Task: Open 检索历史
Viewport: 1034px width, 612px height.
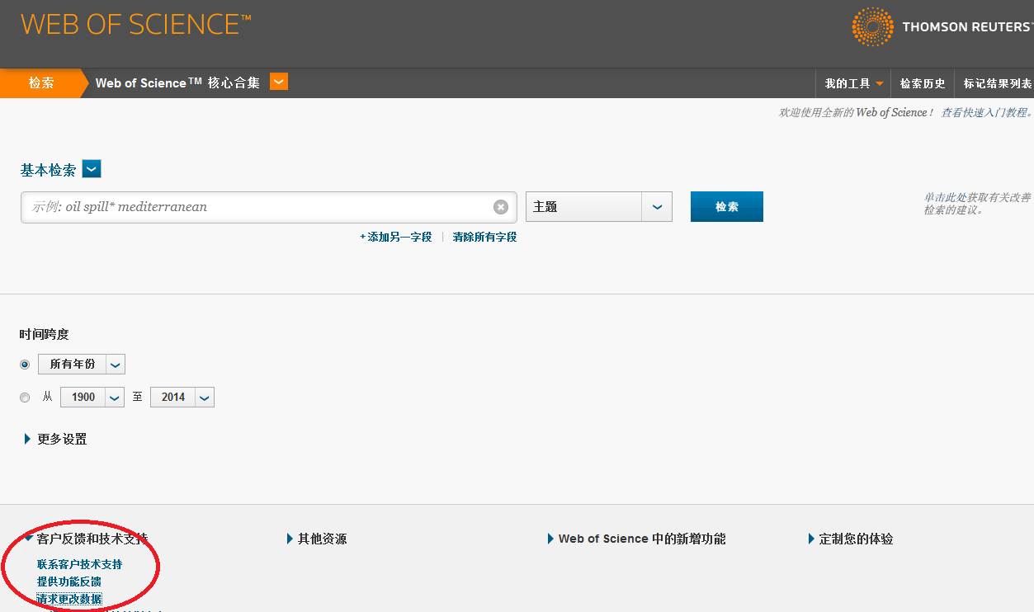Action: click(x=923, y=83)
